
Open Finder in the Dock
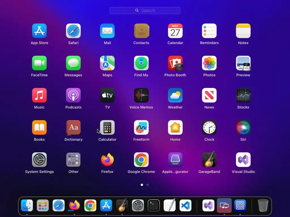pyautogui.click(x=27, y=205)
